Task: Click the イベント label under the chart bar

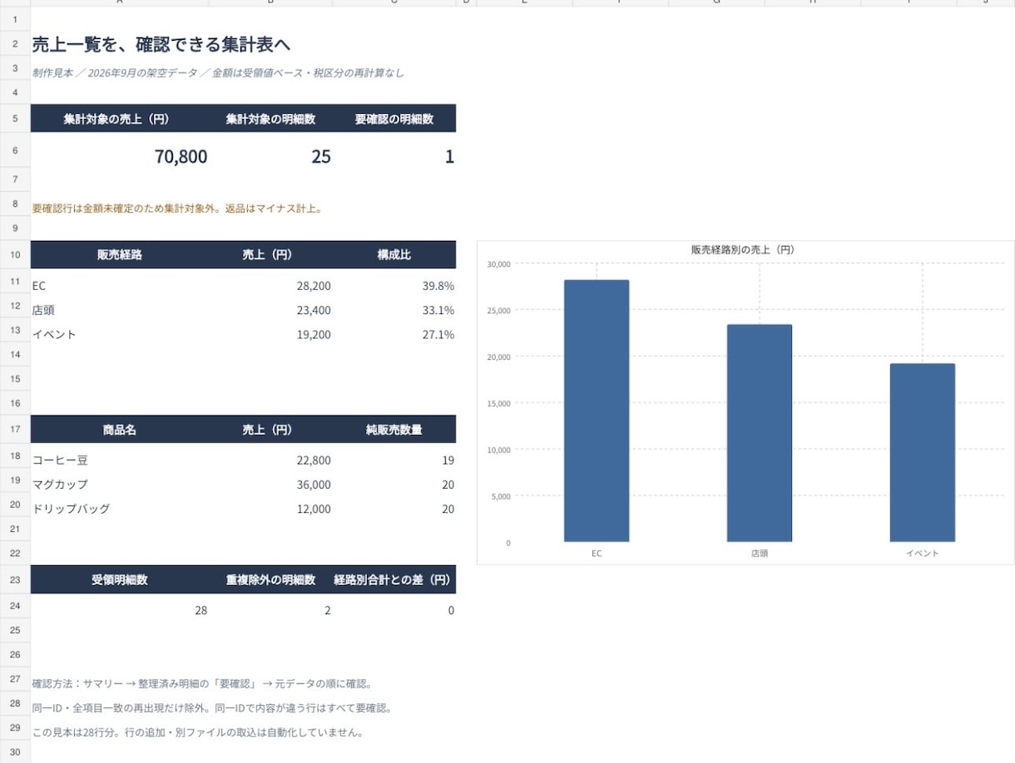Action: 922,553
